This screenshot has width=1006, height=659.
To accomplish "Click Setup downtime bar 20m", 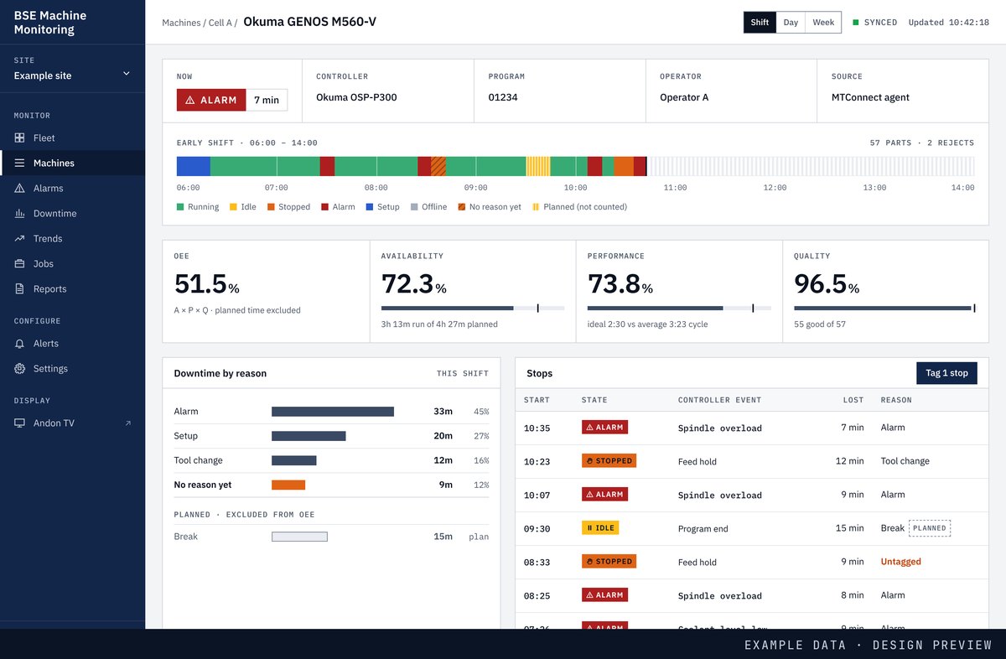I will point(309,436).
